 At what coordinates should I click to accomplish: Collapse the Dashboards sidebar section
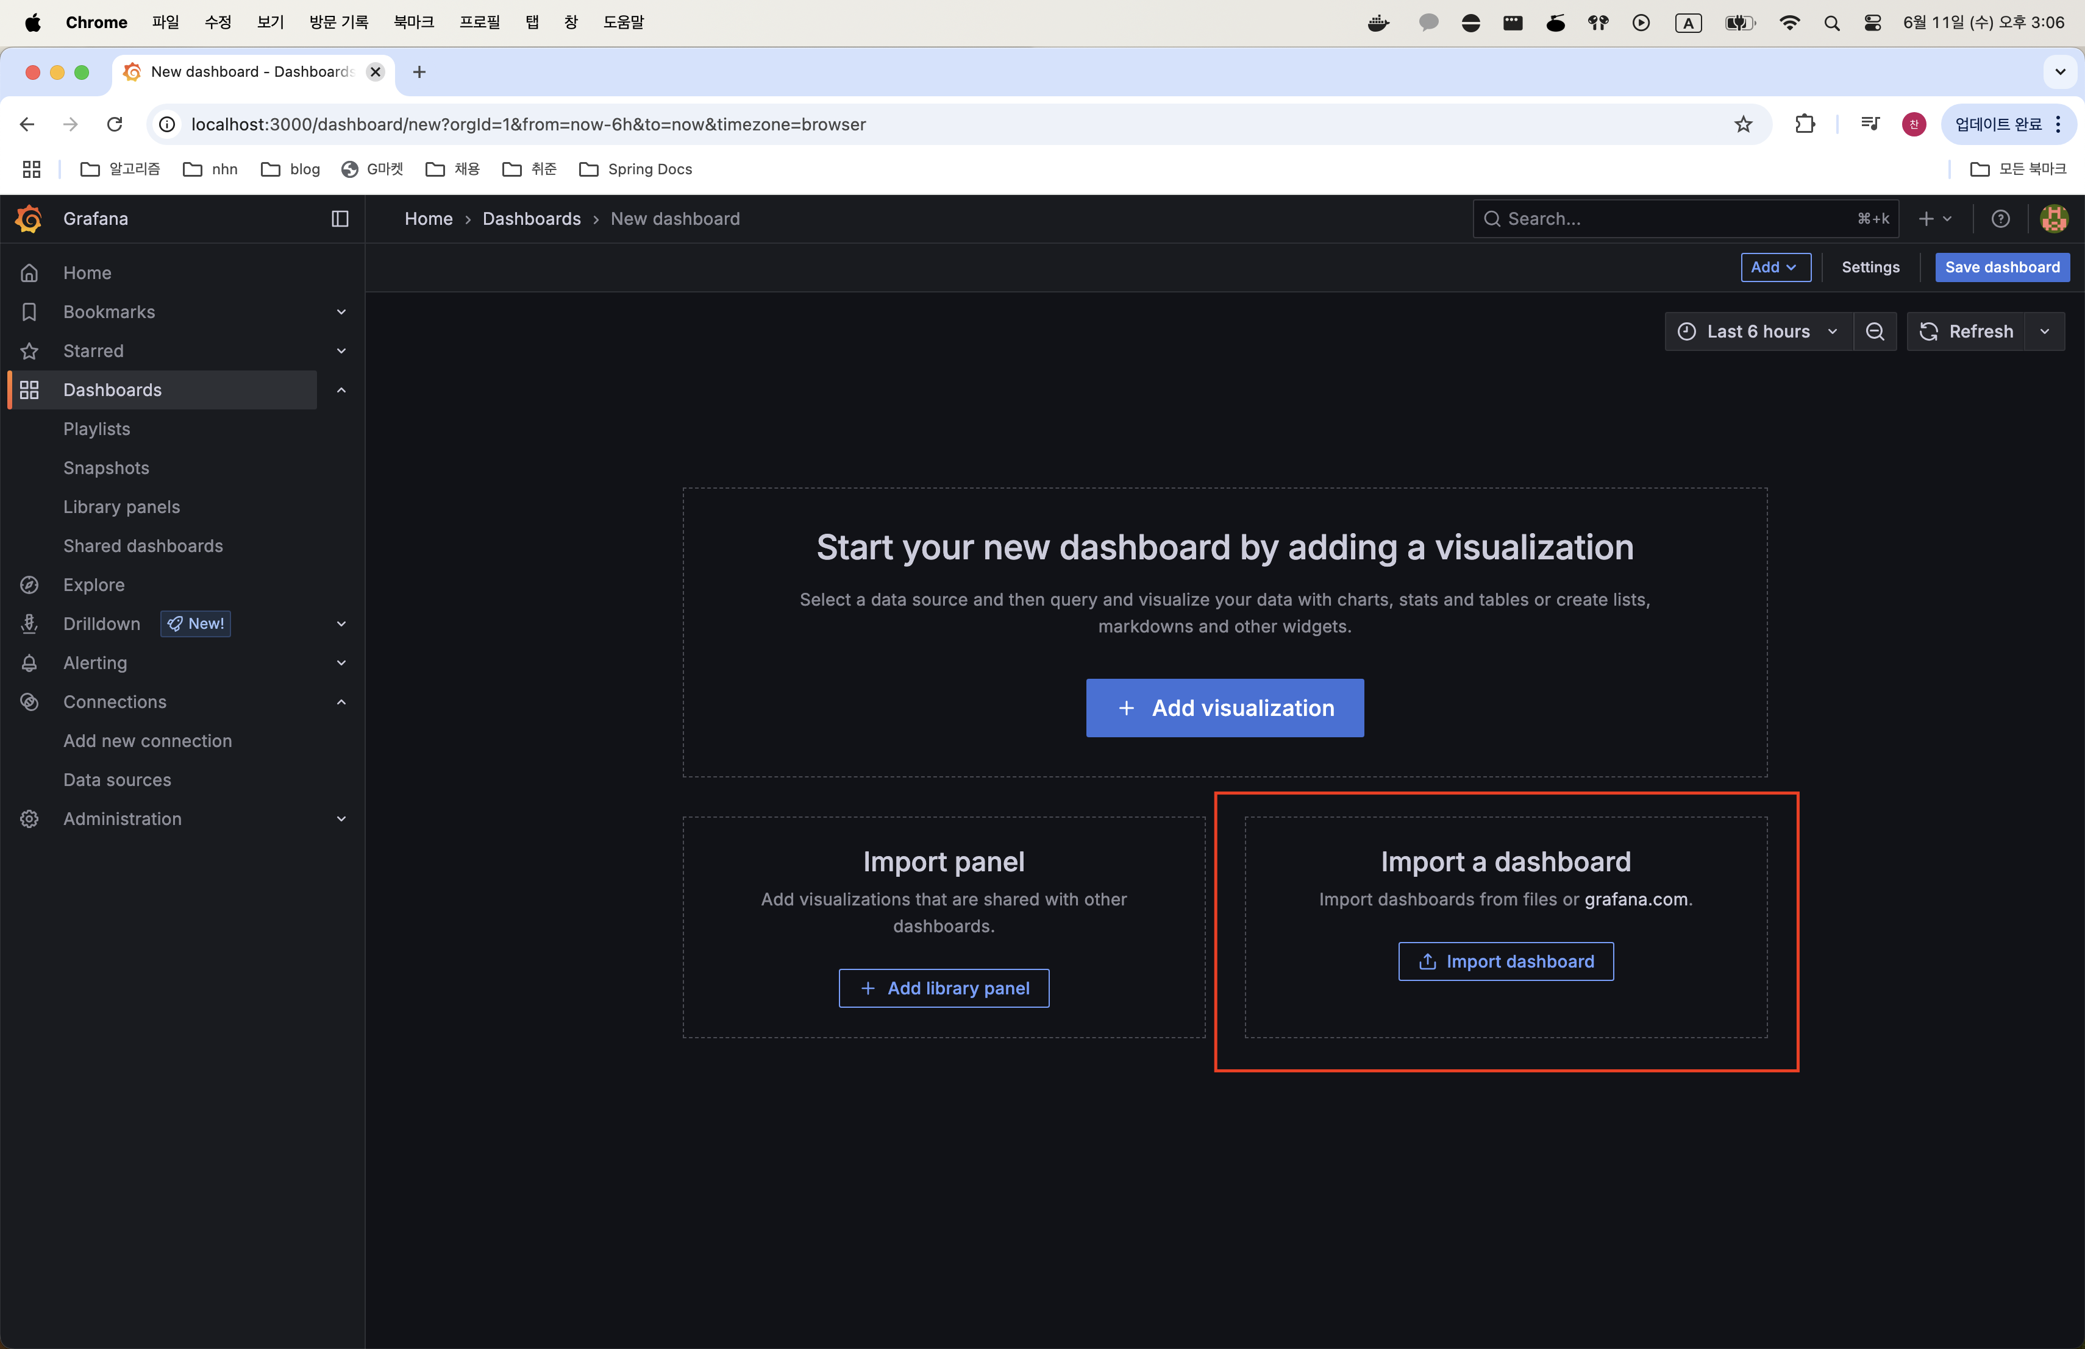point(341,391)
